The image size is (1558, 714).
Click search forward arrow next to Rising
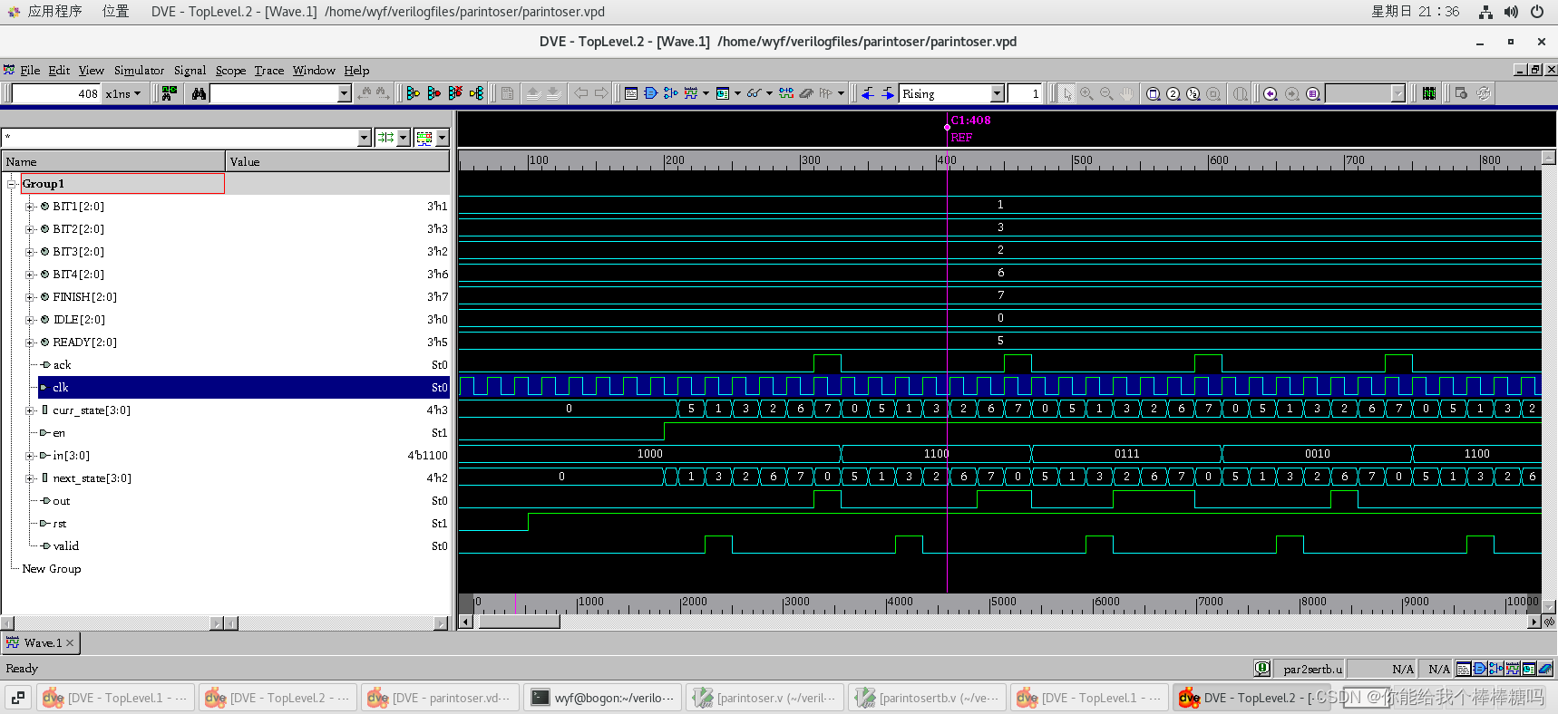pos(888,93)
